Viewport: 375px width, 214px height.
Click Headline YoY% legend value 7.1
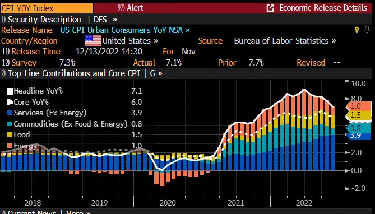click(137, 91)
